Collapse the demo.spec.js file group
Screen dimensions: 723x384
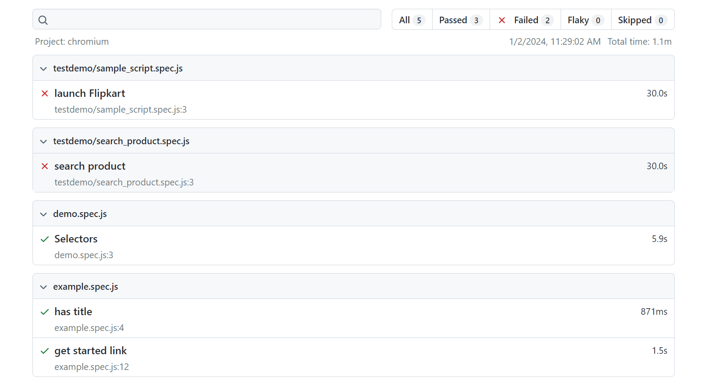(43, 214)
